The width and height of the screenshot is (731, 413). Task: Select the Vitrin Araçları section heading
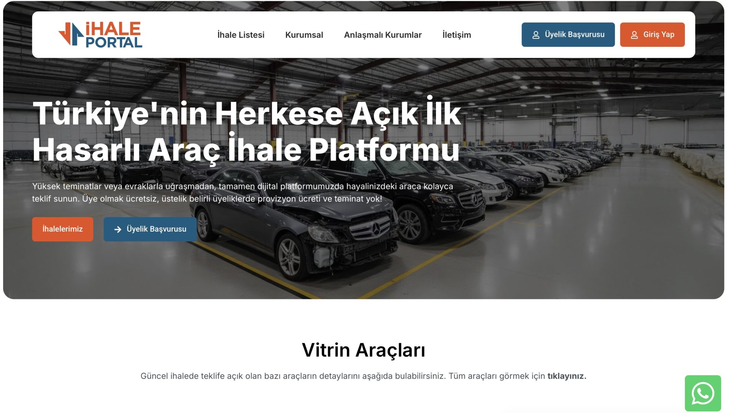364,350
